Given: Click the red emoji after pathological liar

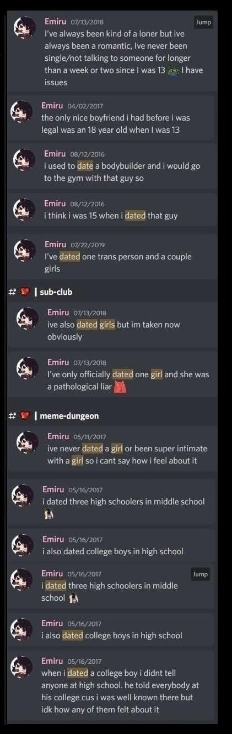Looking at the screenshot, I should pos(120,387).
